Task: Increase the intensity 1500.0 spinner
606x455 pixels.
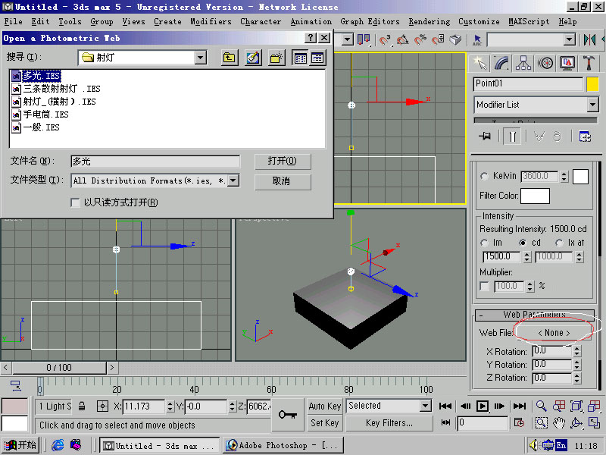Action: pos(527,254)
